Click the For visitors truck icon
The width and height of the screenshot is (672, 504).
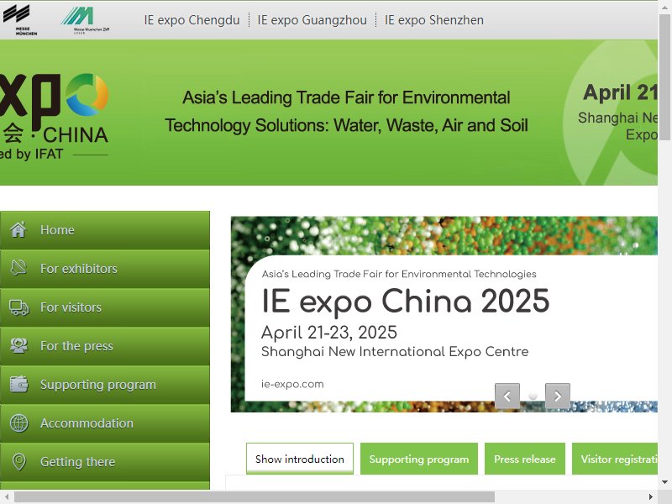point(18,307)
